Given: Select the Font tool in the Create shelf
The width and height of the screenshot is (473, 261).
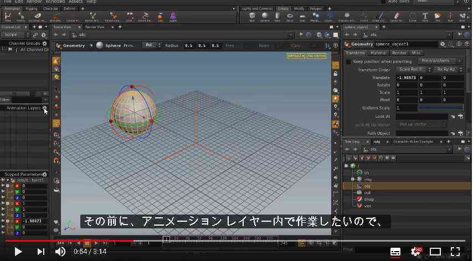Looking at the screenshot, I should [x=425, y=17].
